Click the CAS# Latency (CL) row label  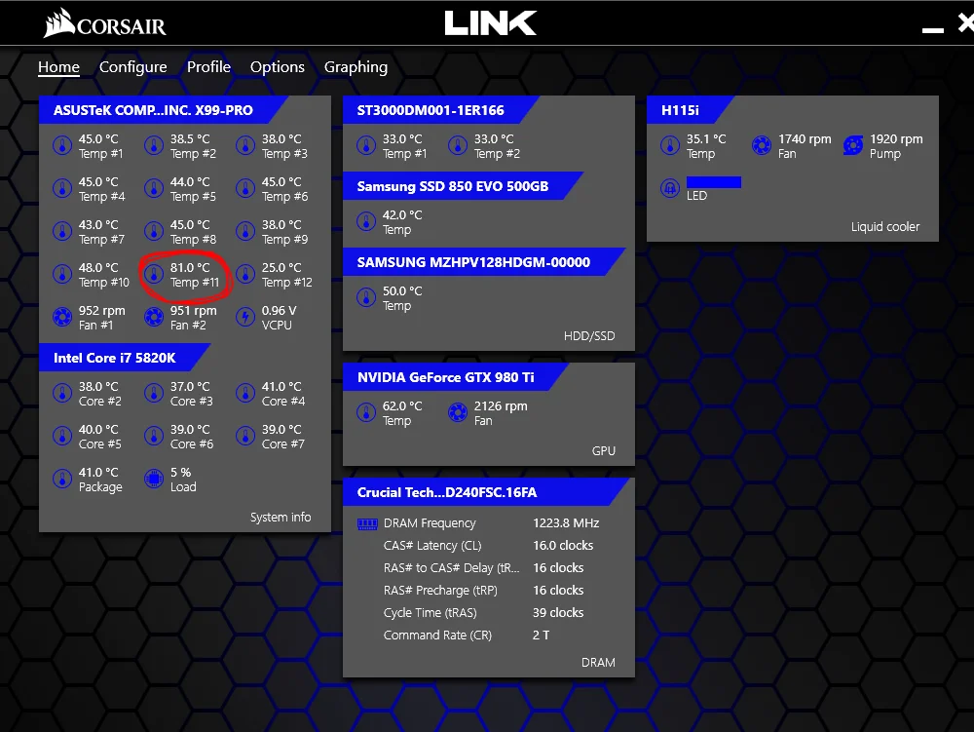coord(432,546)
